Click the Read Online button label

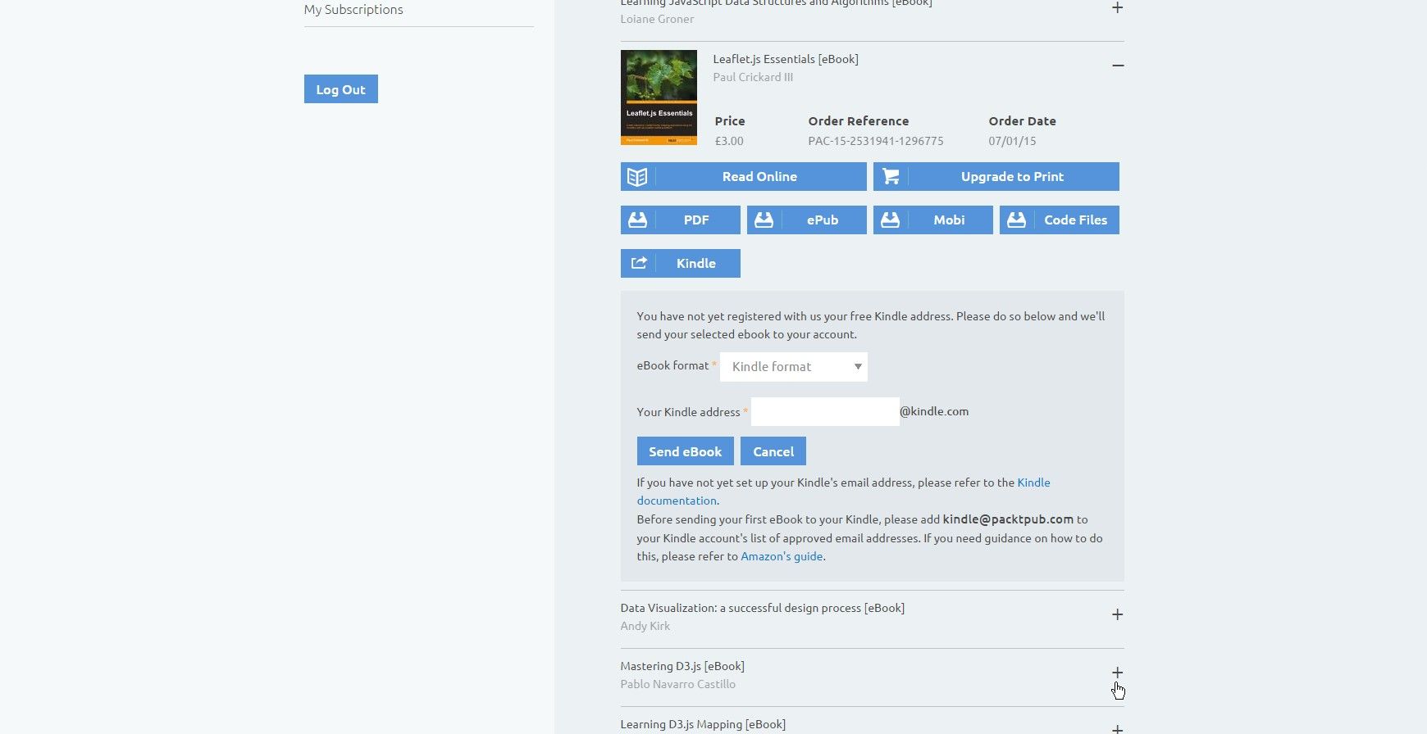(x=759, y=176)
